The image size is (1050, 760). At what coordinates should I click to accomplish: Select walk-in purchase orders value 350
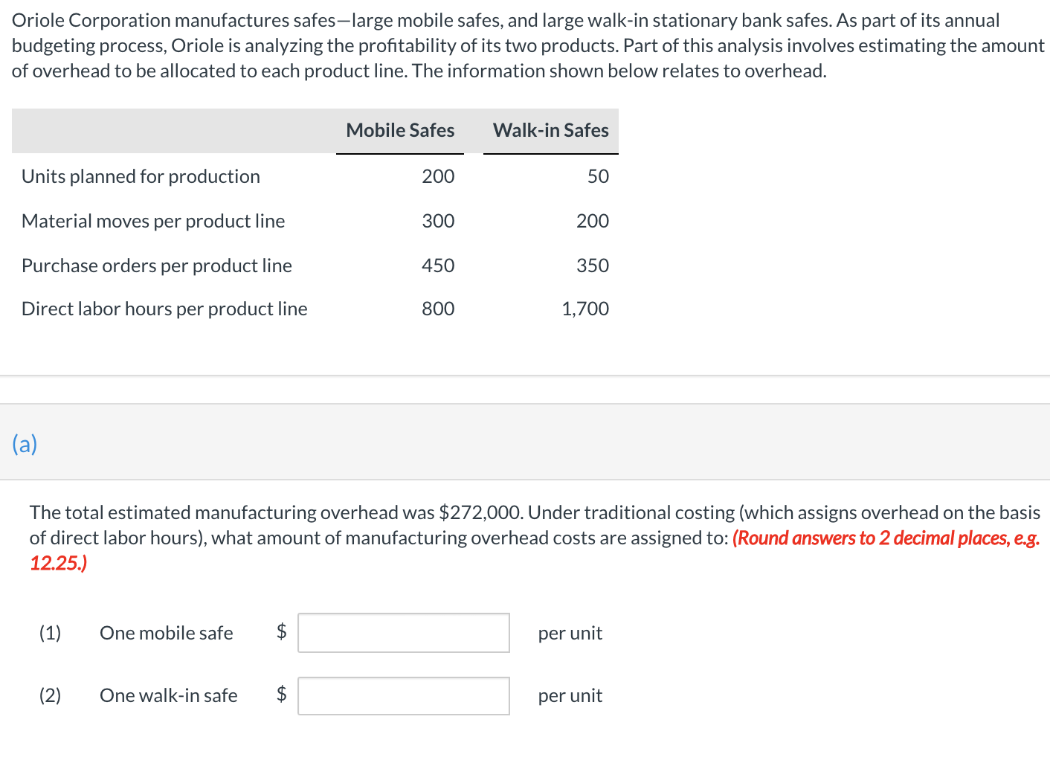click(x=593, y=265)
